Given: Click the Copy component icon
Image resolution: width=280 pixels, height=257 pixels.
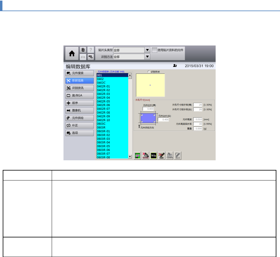Looking at the screenshot, I should click(x=137, y=156).
